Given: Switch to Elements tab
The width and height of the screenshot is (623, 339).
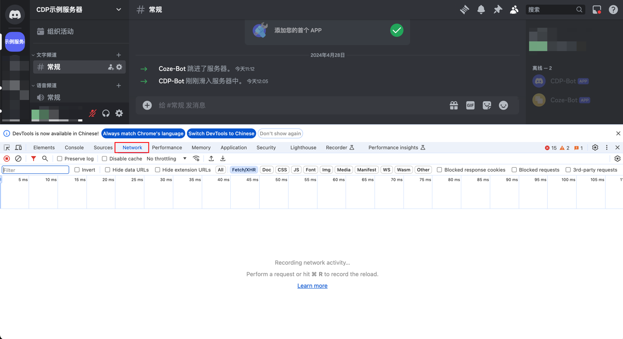Looking at the screenshot, I should click(44, 147).
